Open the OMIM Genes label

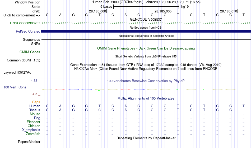30,52
